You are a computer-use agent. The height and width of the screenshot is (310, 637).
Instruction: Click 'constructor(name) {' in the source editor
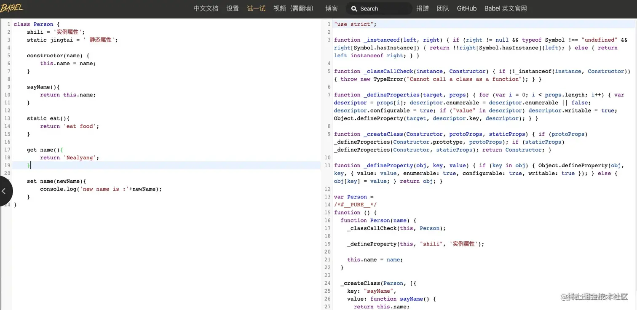coord(58,56)
